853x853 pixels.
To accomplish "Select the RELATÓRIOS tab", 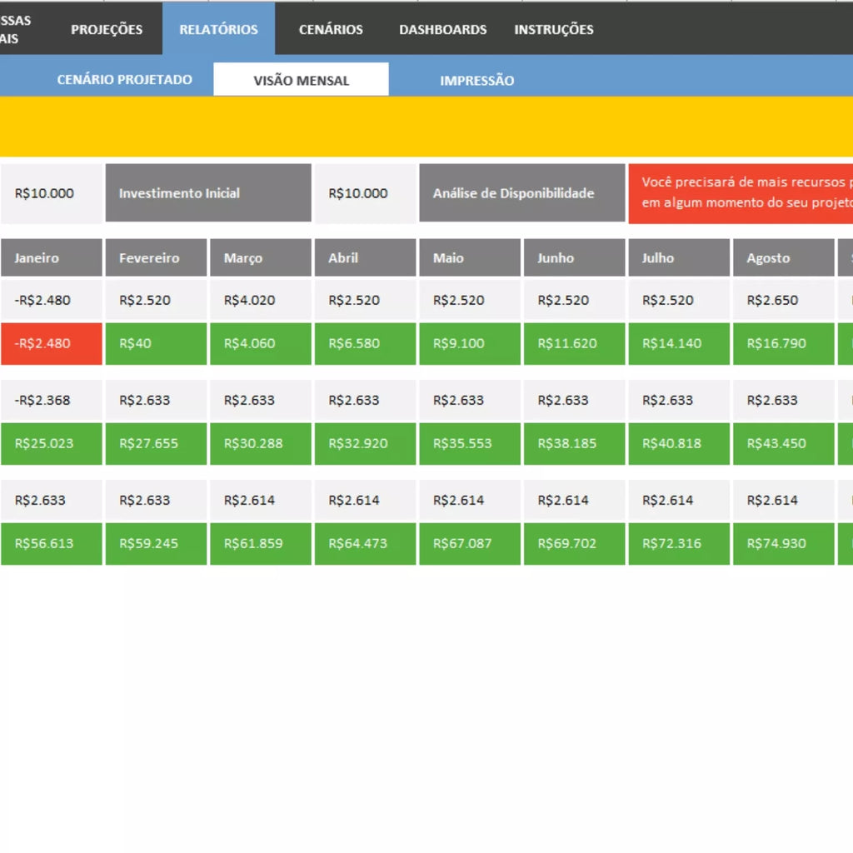I will (219, 29).
